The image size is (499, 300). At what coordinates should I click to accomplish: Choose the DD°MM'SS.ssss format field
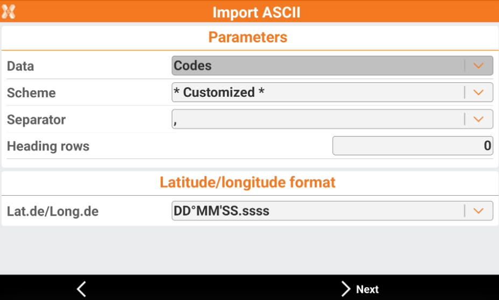(317, 211)
